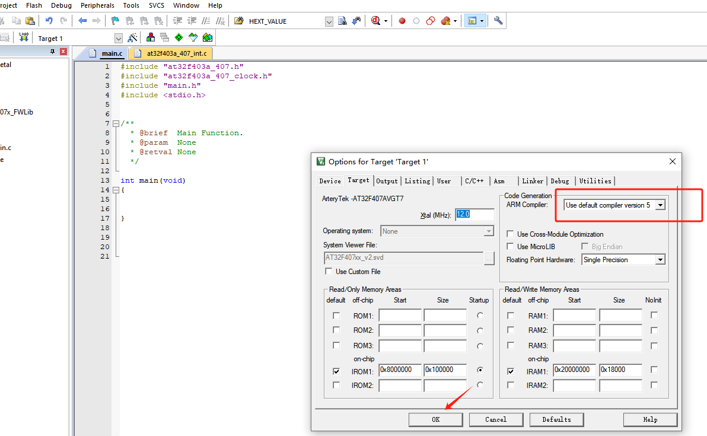This screenshot has width=707, height=436.
Task: Click the Indent selection icon
Action: 178,21
